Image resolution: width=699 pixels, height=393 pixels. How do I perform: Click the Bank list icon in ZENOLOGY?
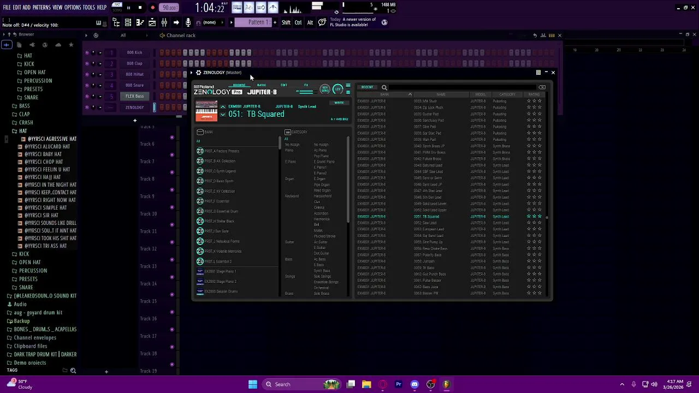(200, 132)
